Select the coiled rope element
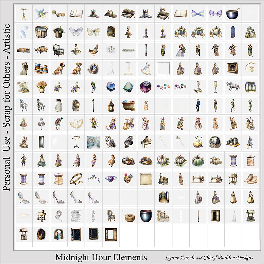The width and height of the screenshot is (264, 264). tap(128, 216)
